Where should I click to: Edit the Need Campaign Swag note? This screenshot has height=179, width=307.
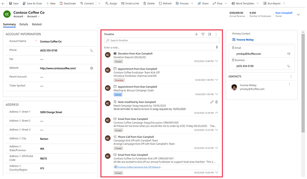click(211, 102)
